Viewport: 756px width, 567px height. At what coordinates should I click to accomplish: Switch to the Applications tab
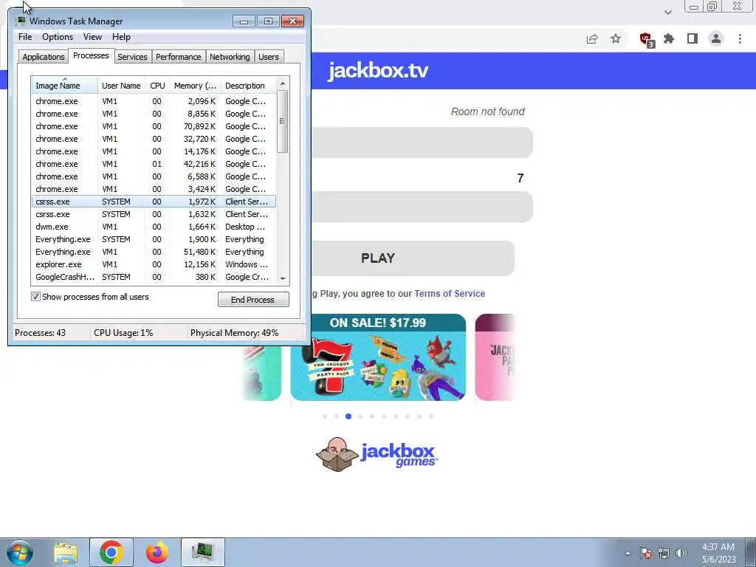coord(44,57)
